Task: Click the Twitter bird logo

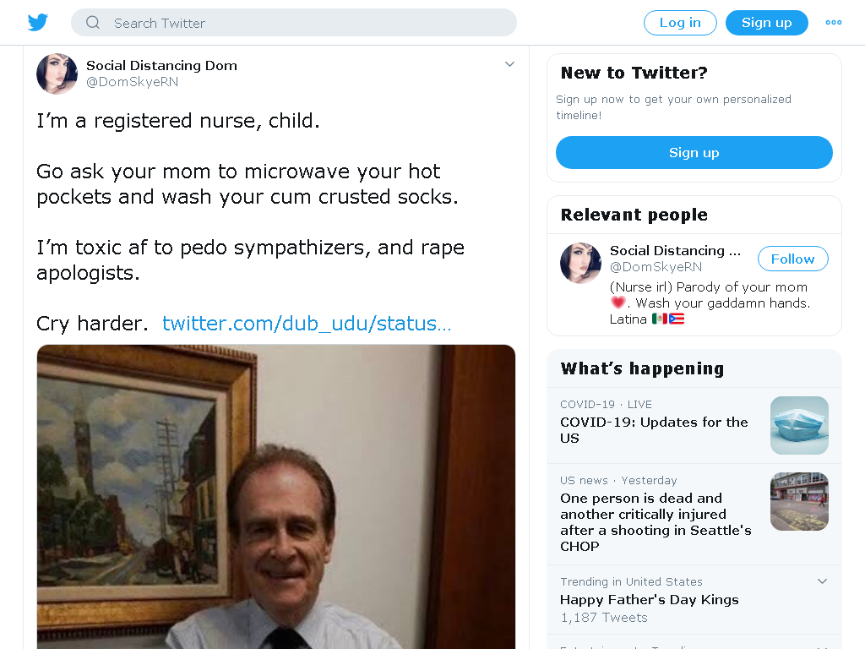Action: [x=38, y=23]
